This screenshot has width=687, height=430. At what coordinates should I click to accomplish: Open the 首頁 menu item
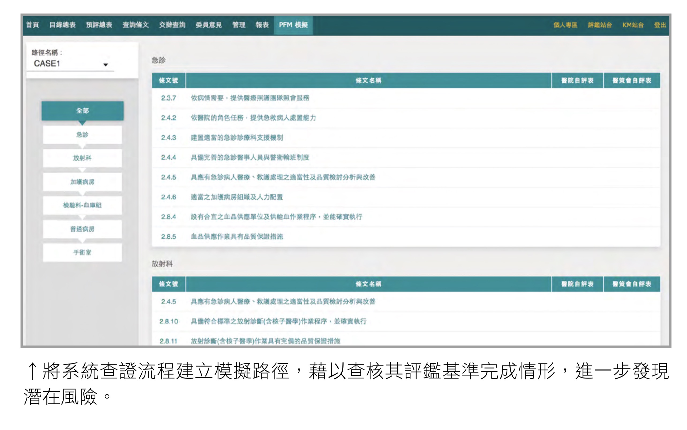point(32,25)
